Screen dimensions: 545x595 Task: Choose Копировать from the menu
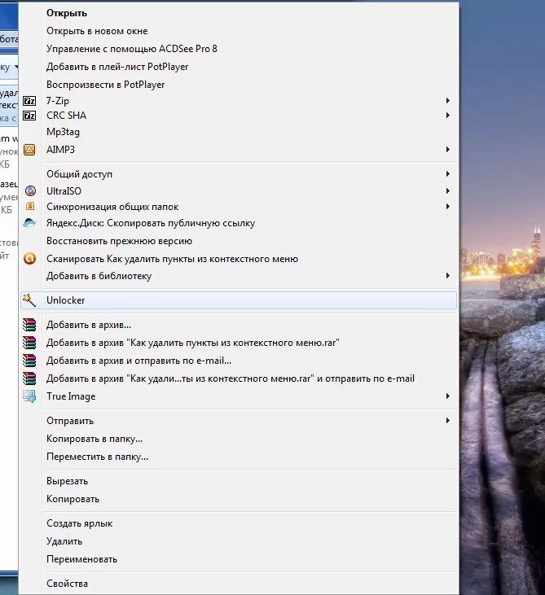[x=239, y=499]
